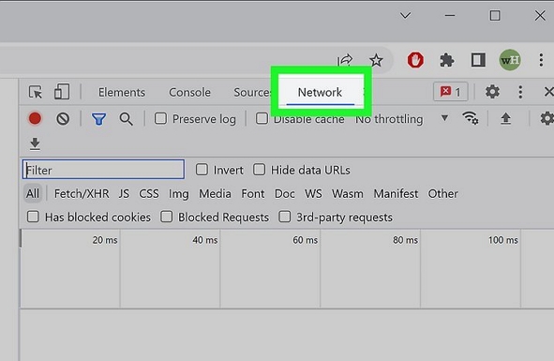Focus the Filter text input field

coord(103,170)
